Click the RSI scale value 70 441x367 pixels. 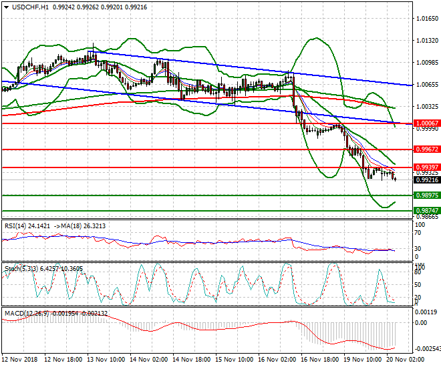coord(418,233)
